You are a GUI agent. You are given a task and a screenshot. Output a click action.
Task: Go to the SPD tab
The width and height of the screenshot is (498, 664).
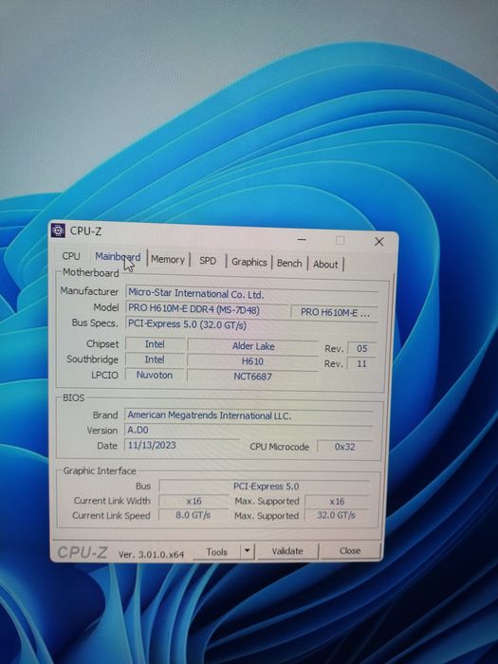[x=208, y=261]
